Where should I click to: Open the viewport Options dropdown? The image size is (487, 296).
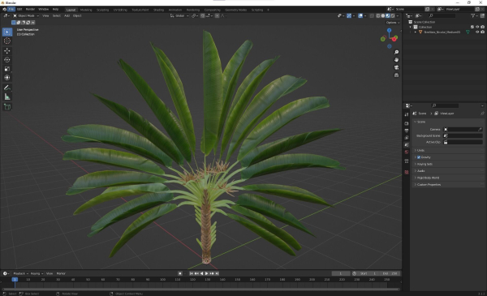[x=393, y=23]
